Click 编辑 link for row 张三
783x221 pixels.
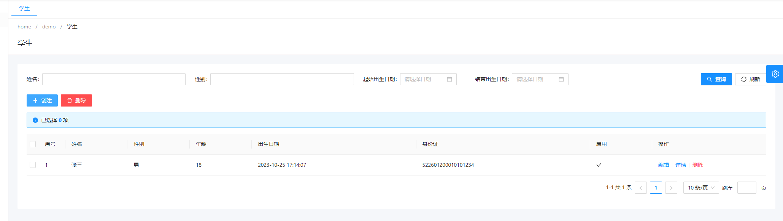click(664, 165)
